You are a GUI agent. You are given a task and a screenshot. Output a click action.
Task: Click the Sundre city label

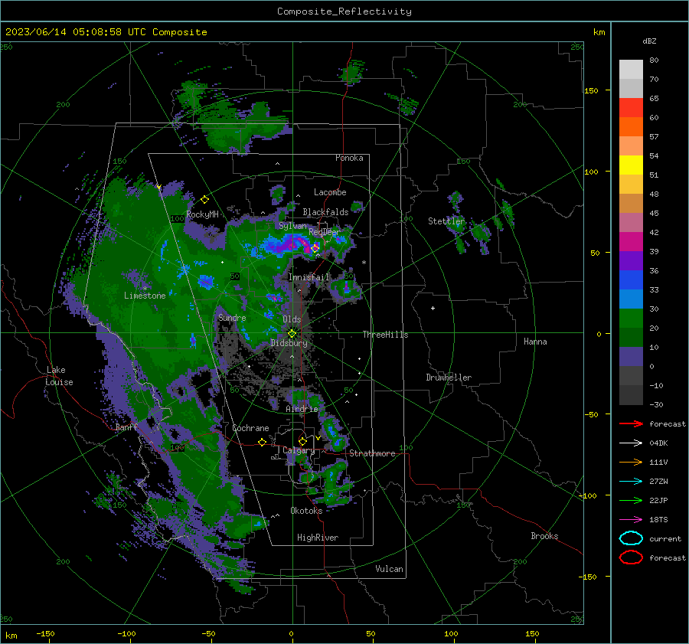(232, 318)
